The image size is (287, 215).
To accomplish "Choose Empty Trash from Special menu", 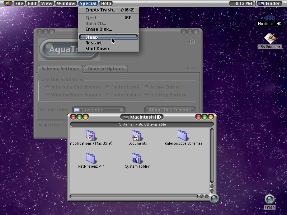I will pos(109,10).
